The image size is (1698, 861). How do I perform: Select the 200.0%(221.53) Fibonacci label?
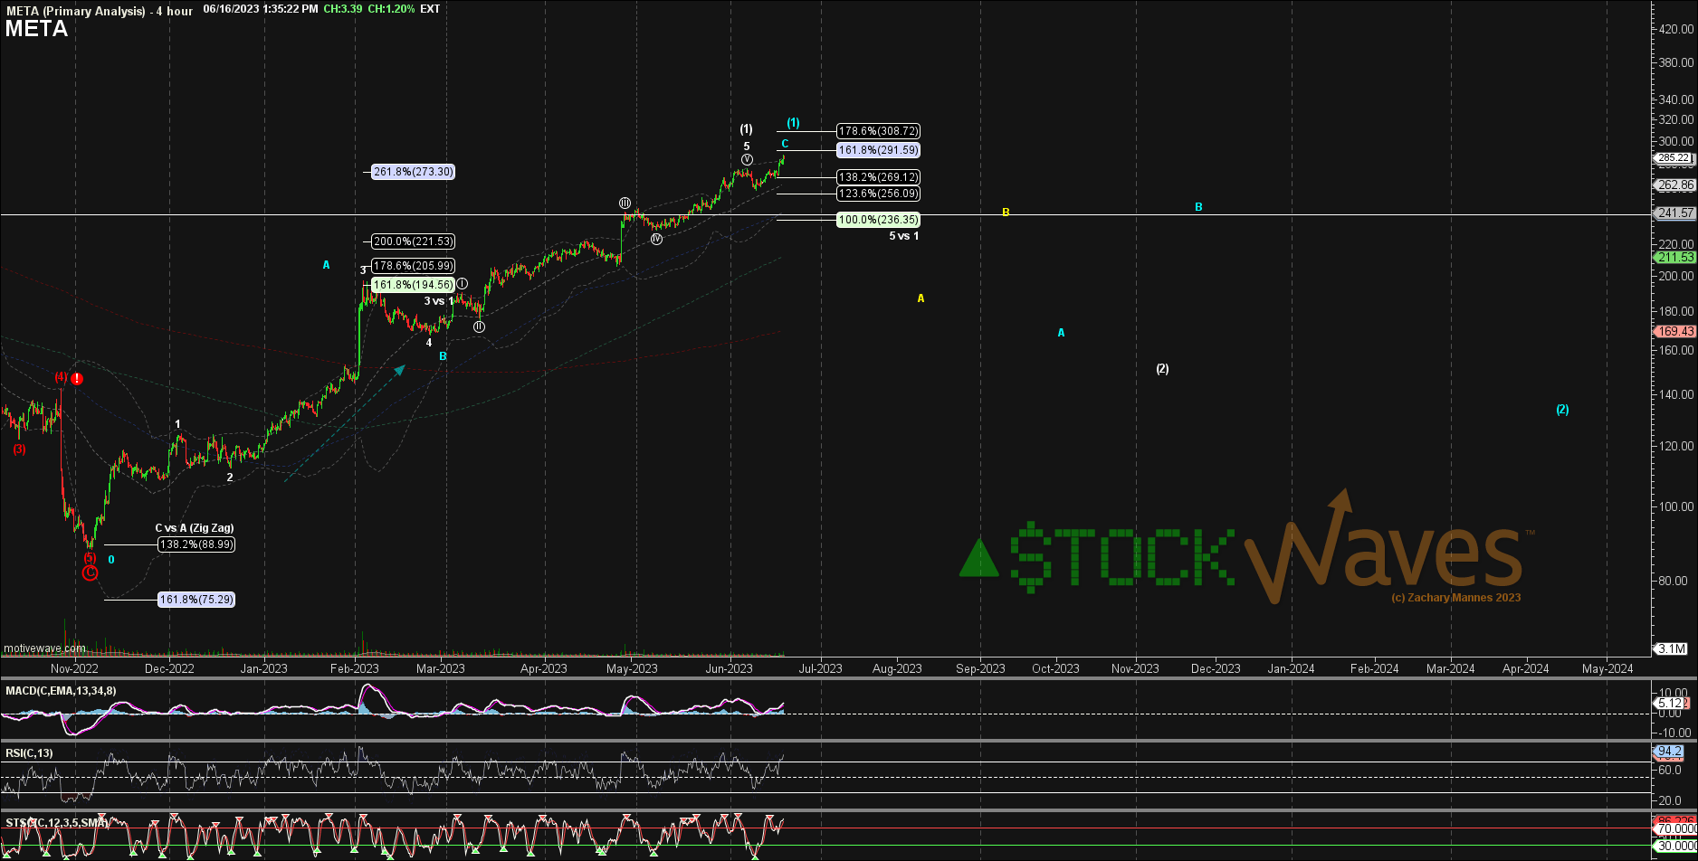(x=413, y=241)
